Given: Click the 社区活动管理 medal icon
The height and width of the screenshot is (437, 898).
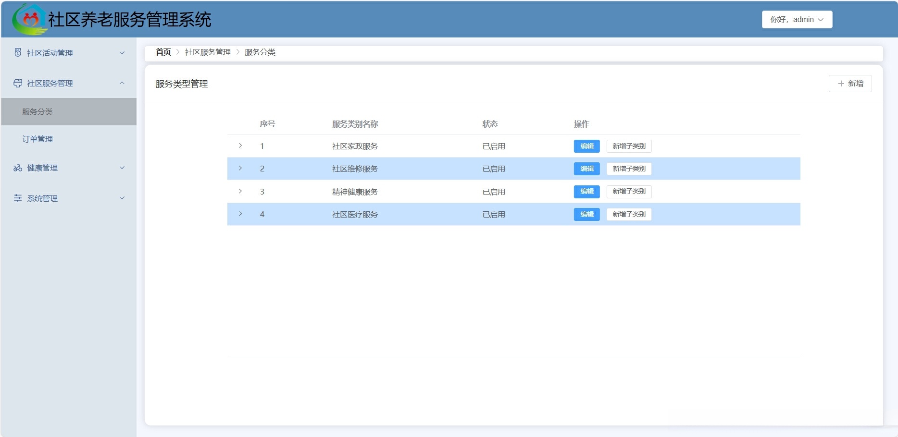Looking at the screenshot, I should [18, 52].
